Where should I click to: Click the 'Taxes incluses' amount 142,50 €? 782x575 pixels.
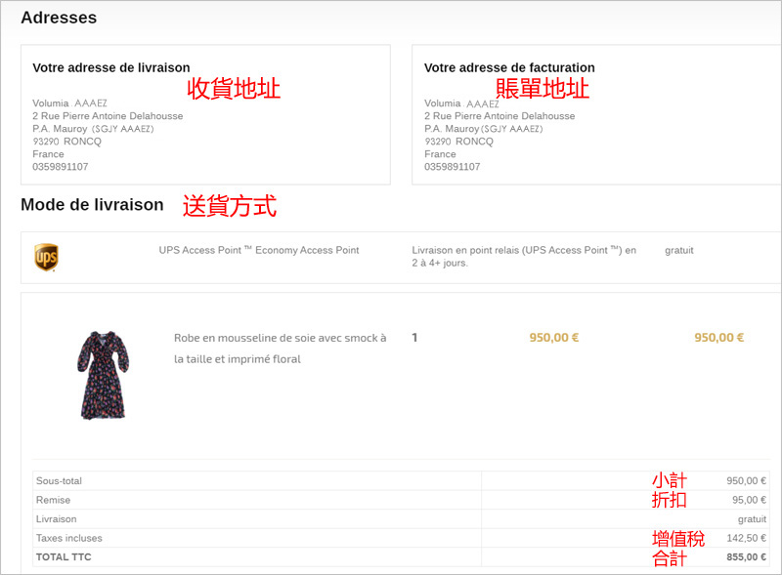click(745, 538)
